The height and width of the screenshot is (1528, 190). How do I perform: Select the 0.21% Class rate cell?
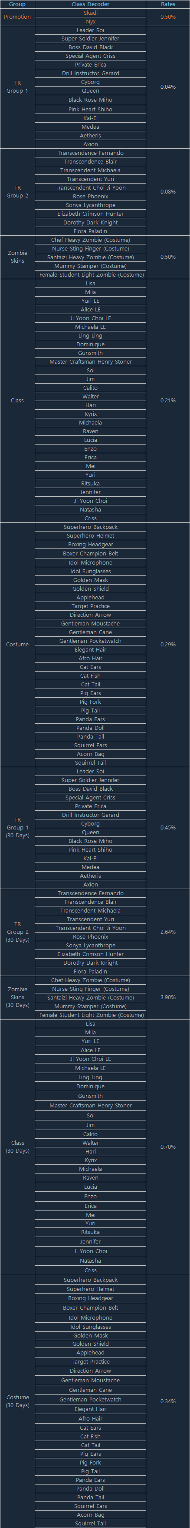168,401
